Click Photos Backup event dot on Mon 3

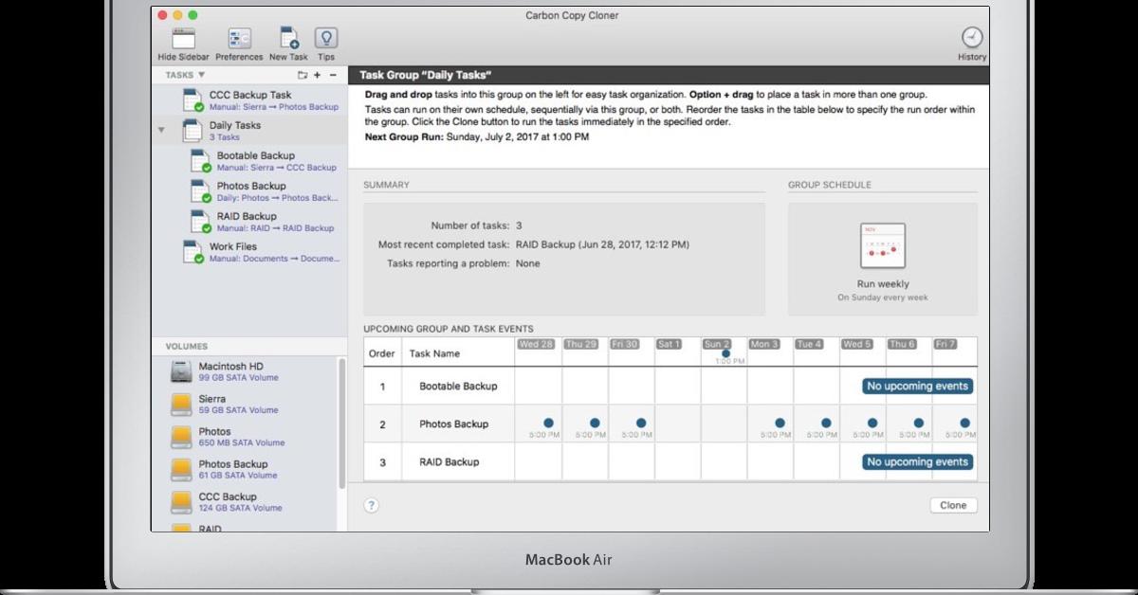780,424
